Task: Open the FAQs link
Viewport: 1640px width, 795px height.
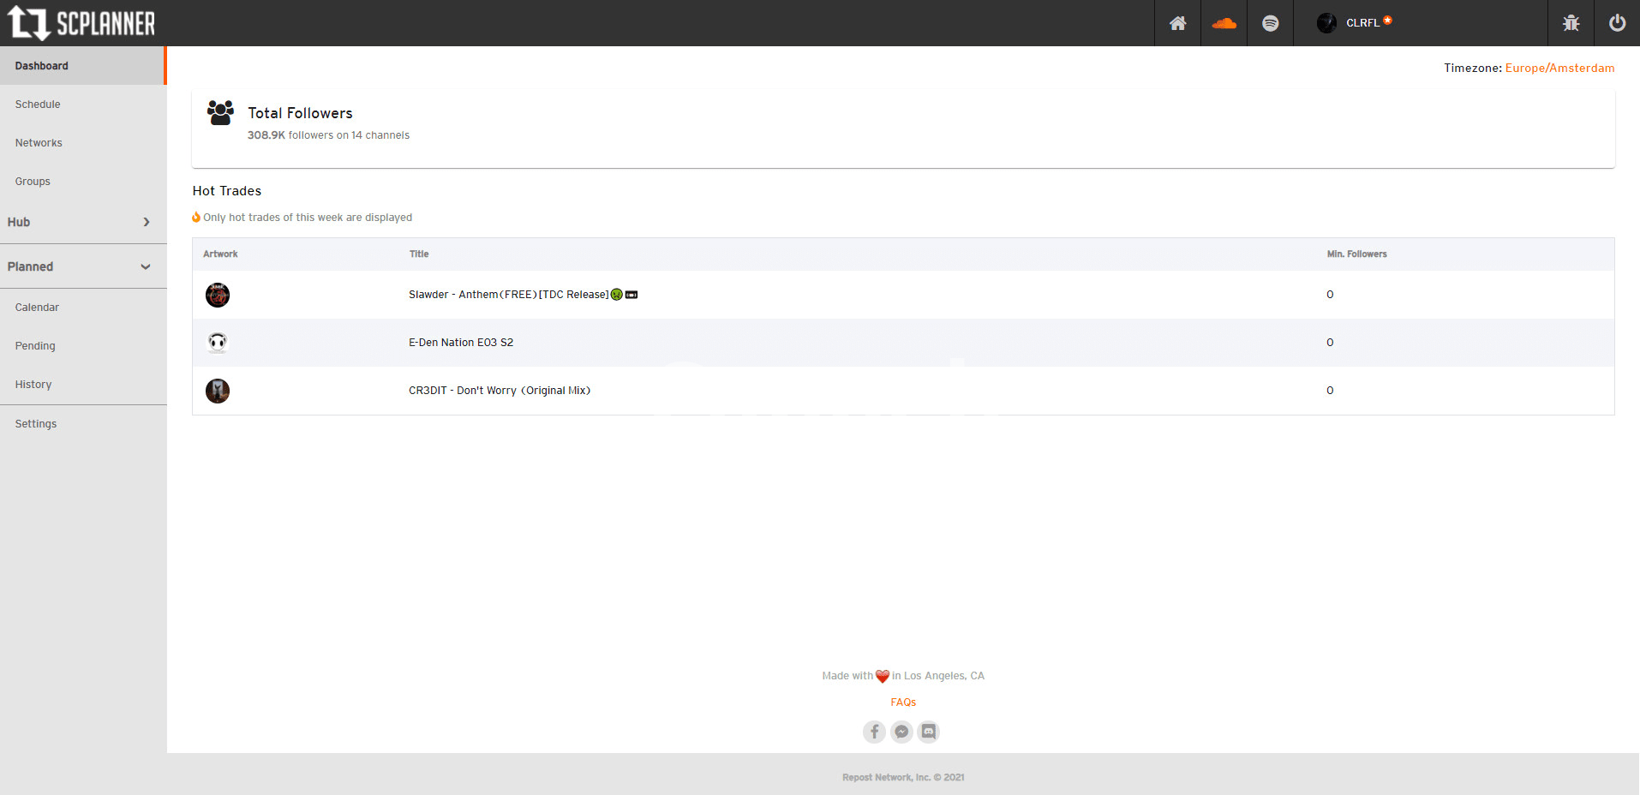Action: [x=903, y=702]
